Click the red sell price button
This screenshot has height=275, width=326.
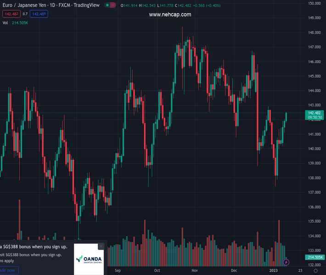[11, 14]
